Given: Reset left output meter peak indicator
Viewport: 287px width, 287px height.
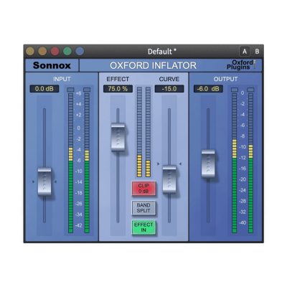Looking at the screenshot, I should (x=235, y=90).
